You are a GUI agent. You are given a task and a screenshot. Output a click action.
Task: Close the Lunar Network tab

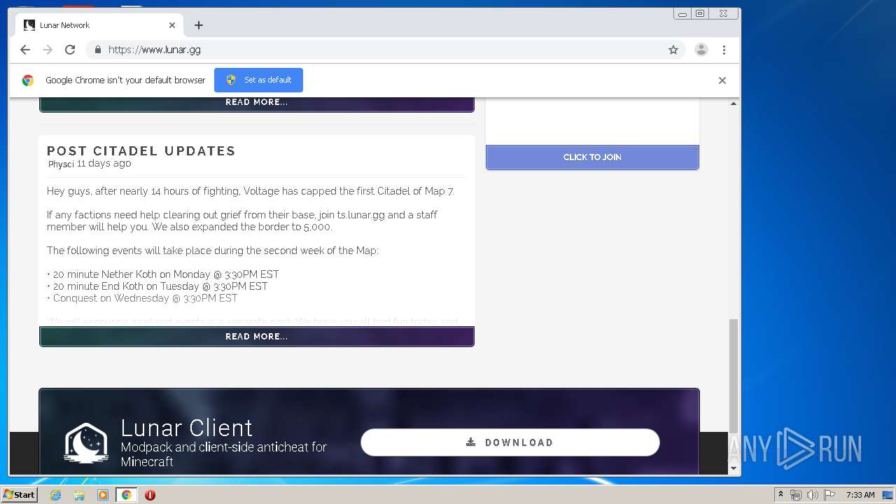point(172,25)
